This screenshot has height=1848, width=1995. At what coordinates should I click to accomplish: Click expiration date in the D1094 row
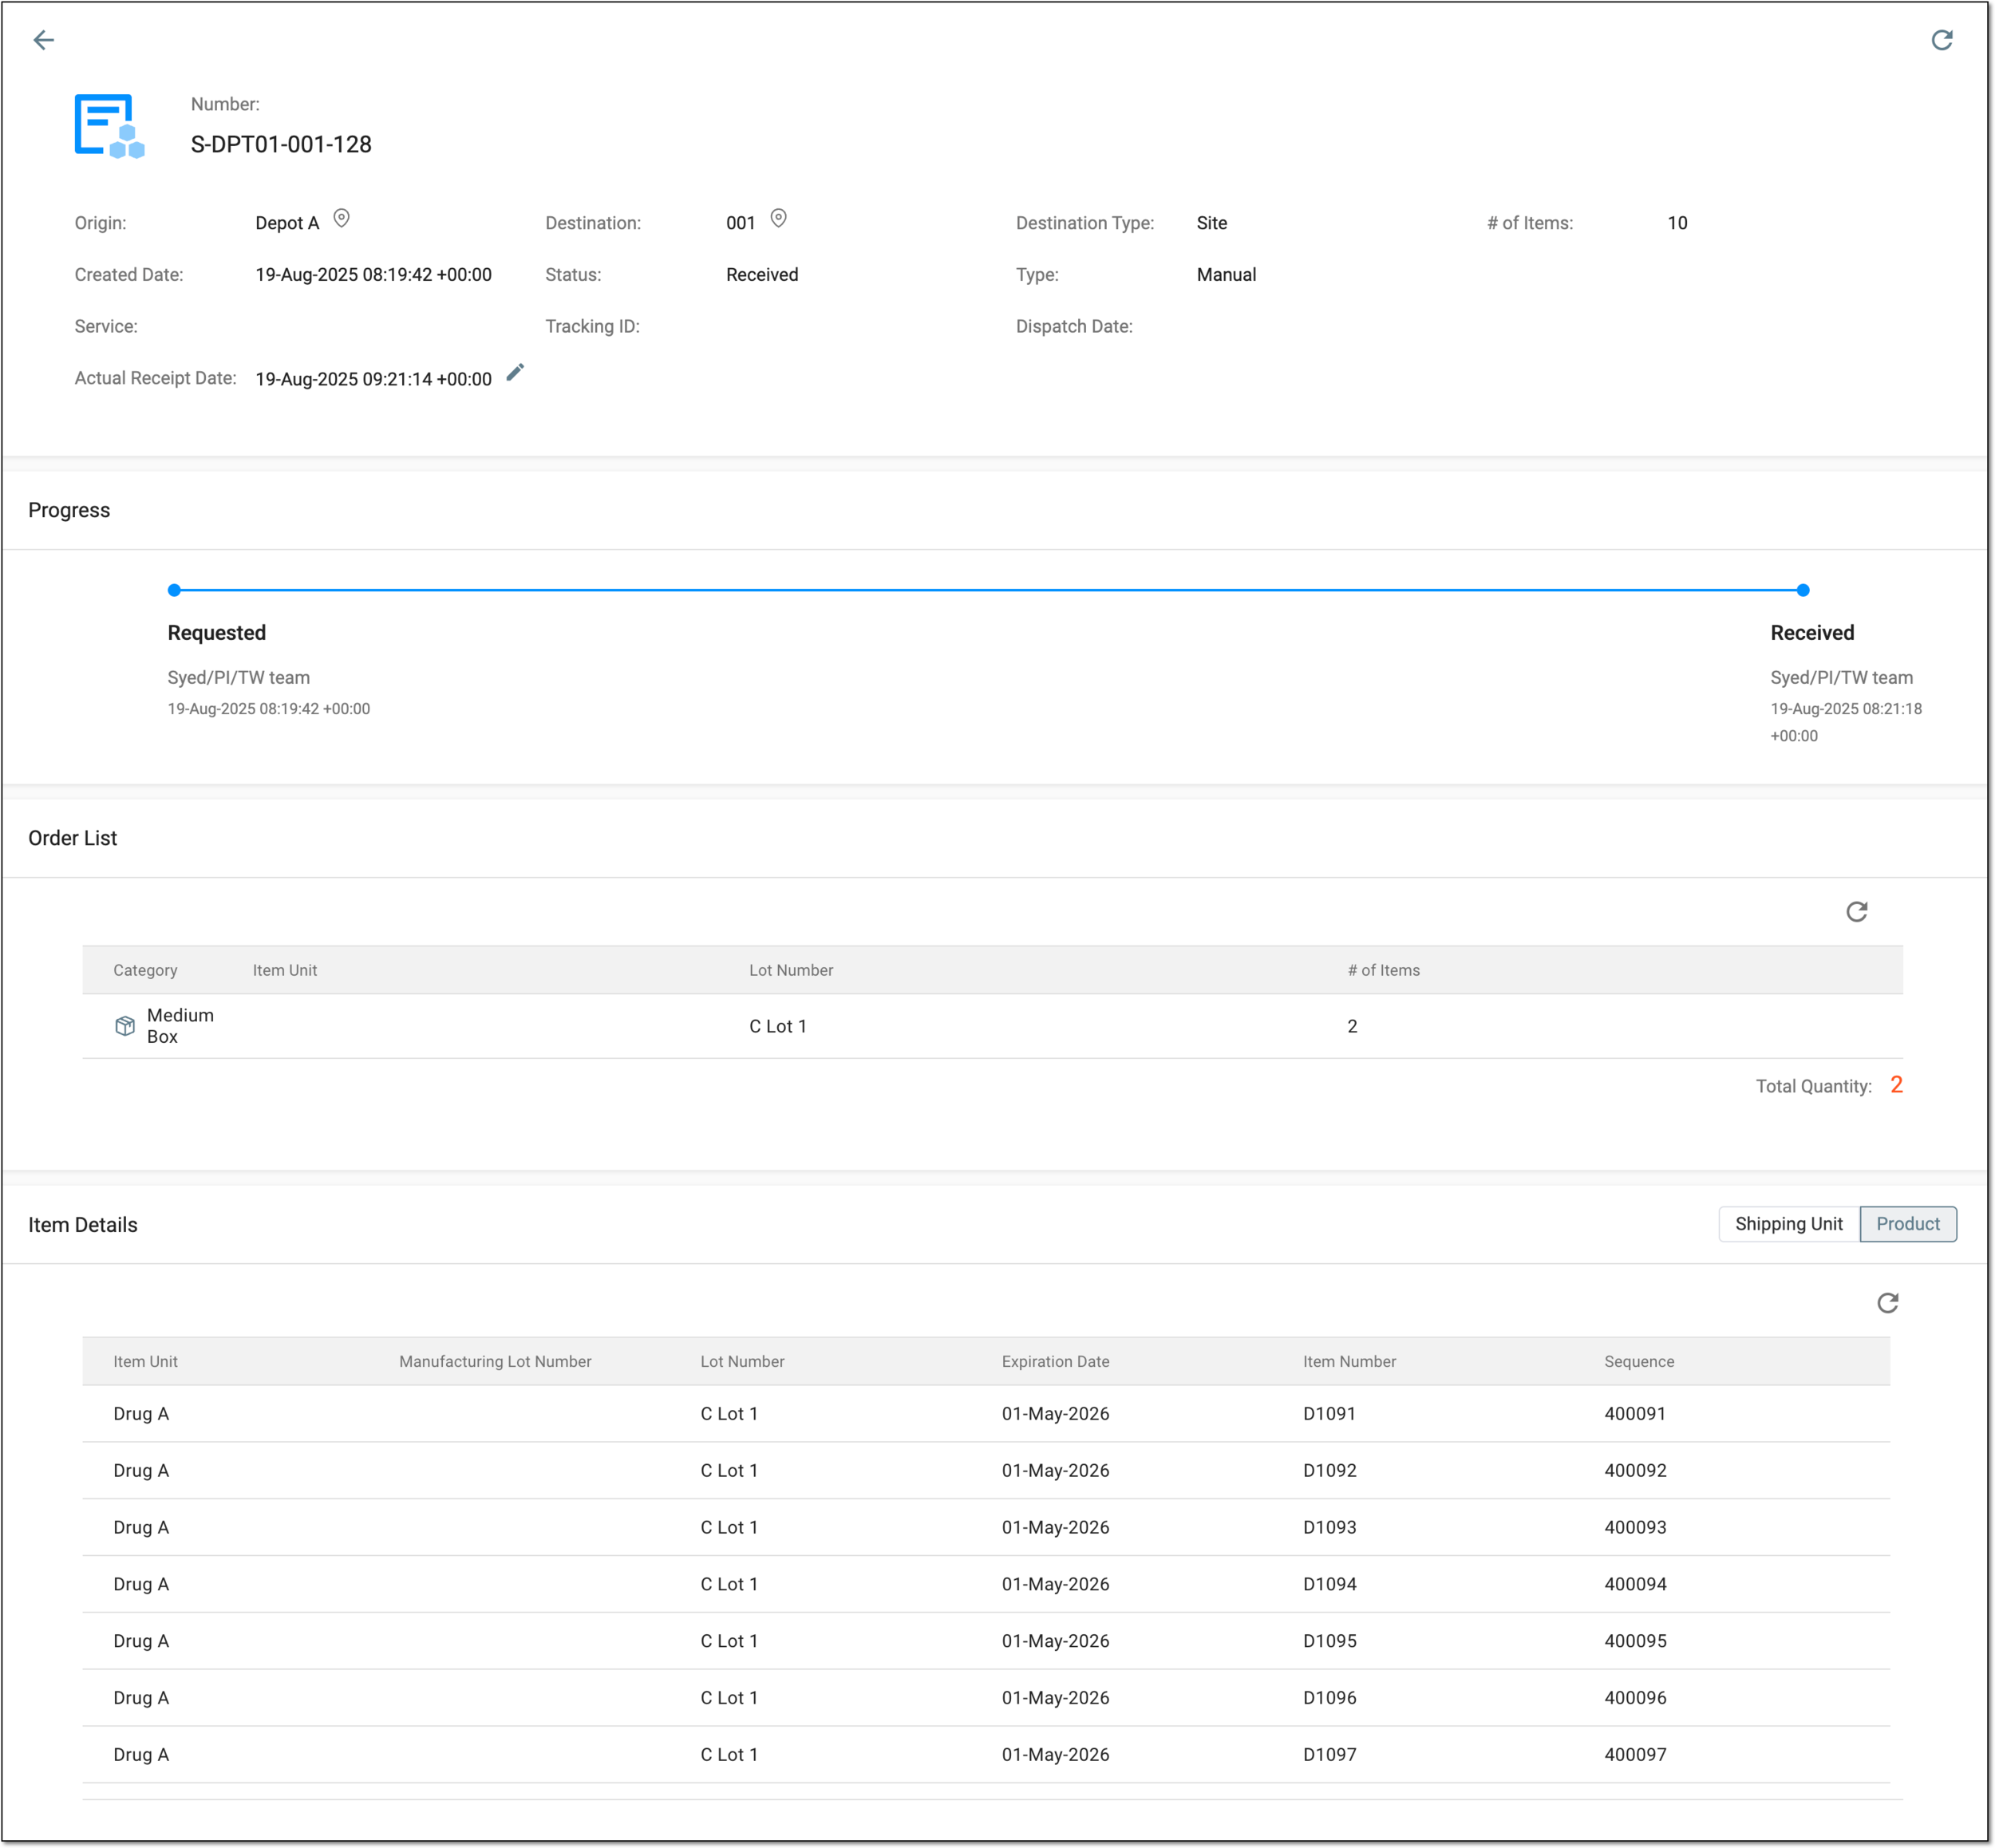[1055, 1584]
